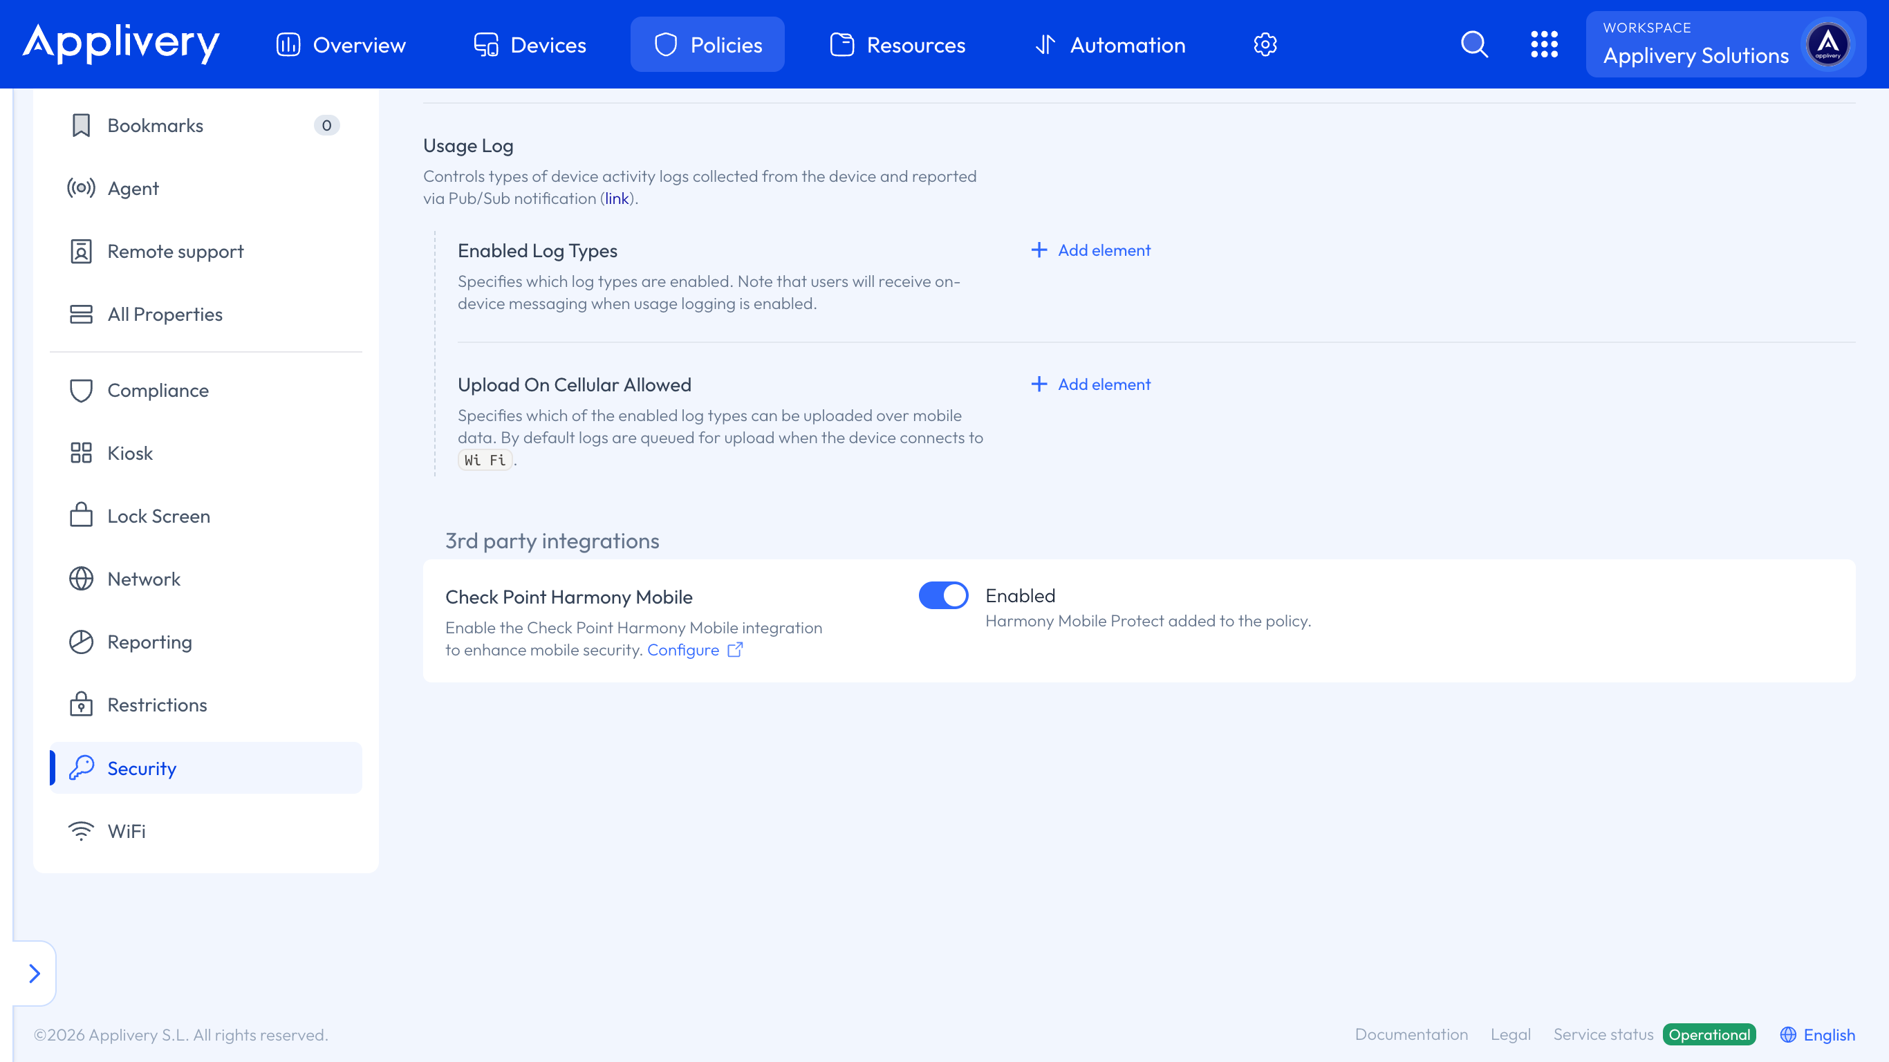Select the Compliance shield icon in the sidebar

(82, 390)
